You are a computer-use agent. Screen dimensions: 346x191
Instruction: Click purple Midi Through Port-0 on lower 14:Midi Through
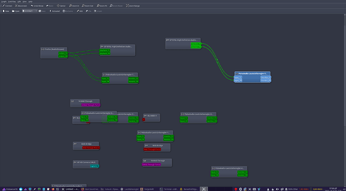[x=151, y=164]
